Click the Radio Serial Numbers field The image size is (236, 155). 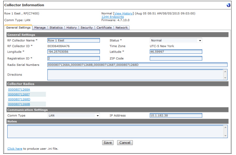pos(137,65)
